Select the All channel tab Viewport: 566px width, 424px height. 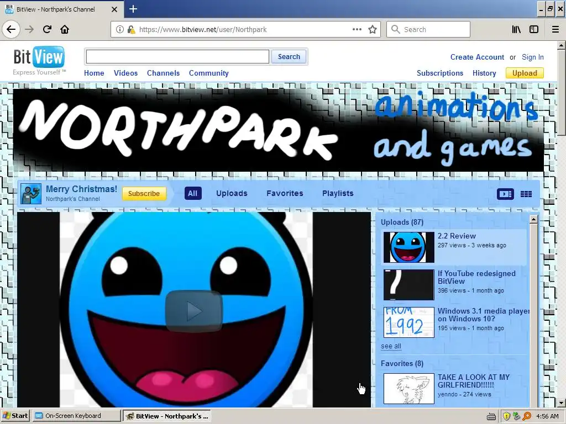193,193
